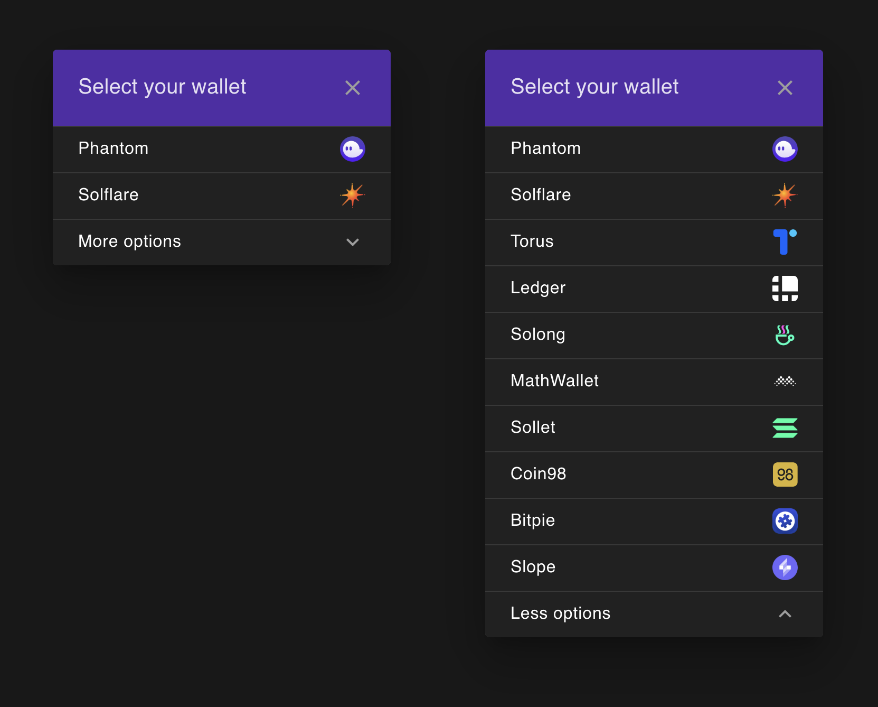Viewport: 878px width, 707px height.
Task: Choose the Bitpie wallet
Action: click(654, 522)
